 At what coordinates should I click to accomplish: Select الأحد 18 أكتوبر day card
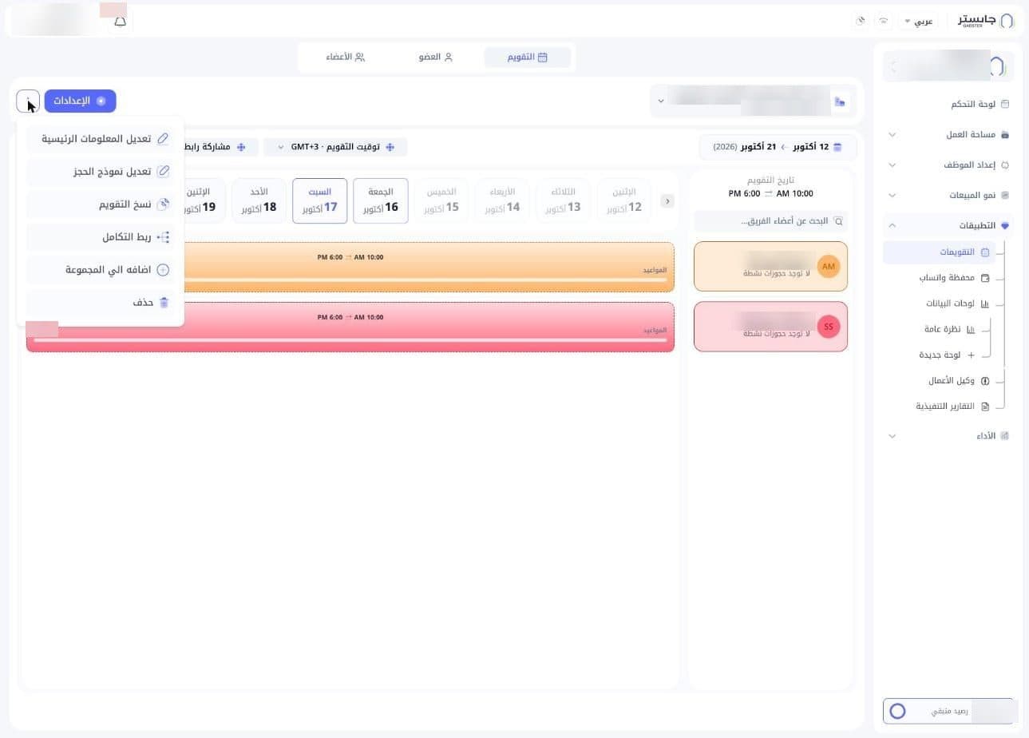(x=259, y=200)
